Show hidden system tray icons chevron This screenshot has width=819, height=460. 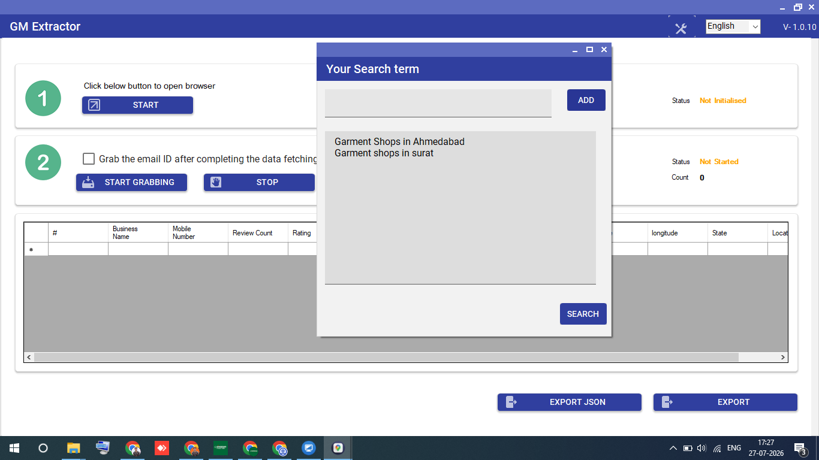tap(673, 448)
